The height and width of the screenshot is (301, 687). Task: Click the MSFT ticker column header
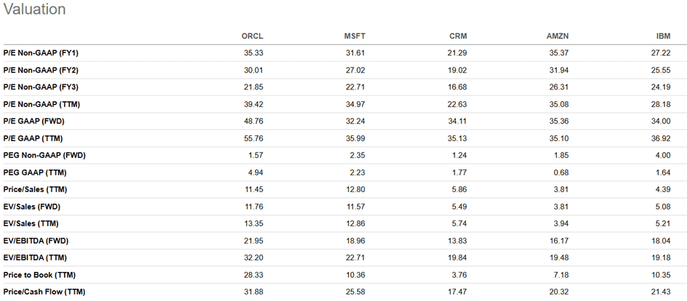(x=355, y=36)
